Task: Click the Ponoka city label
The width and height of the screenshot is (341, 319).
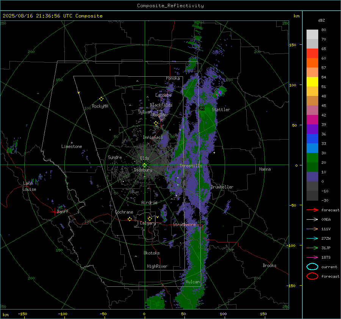Action: tap(173, 78)
